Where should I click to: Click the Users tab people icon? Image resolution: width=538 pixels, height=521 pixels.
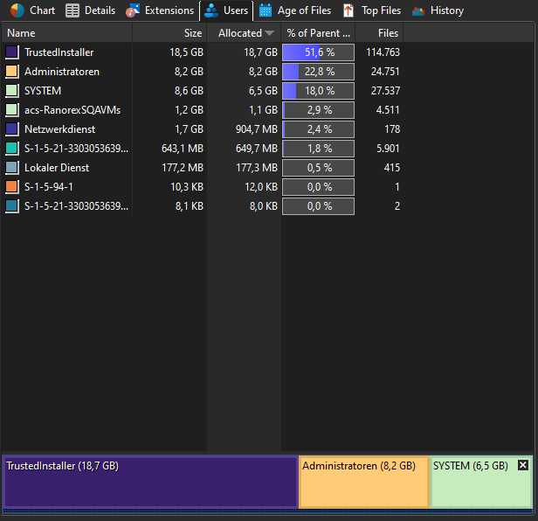coord(211,10)
